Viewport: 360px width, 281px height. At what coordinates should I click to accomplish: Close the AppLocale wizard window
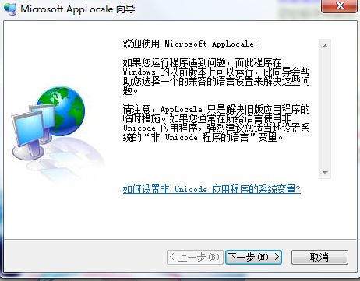(339, 5)
